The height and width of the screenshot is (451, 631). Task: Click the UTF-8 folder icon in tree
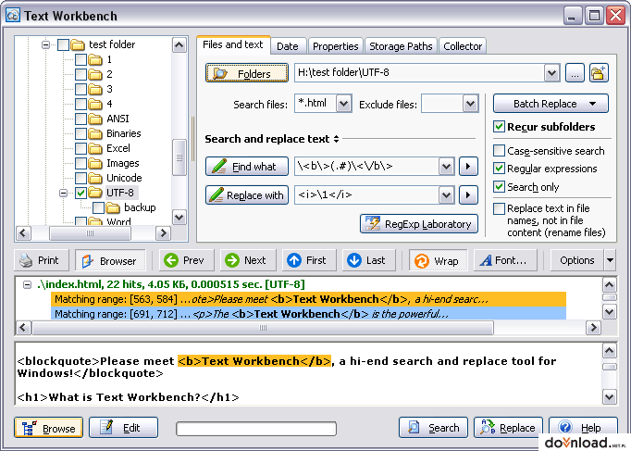95,193
